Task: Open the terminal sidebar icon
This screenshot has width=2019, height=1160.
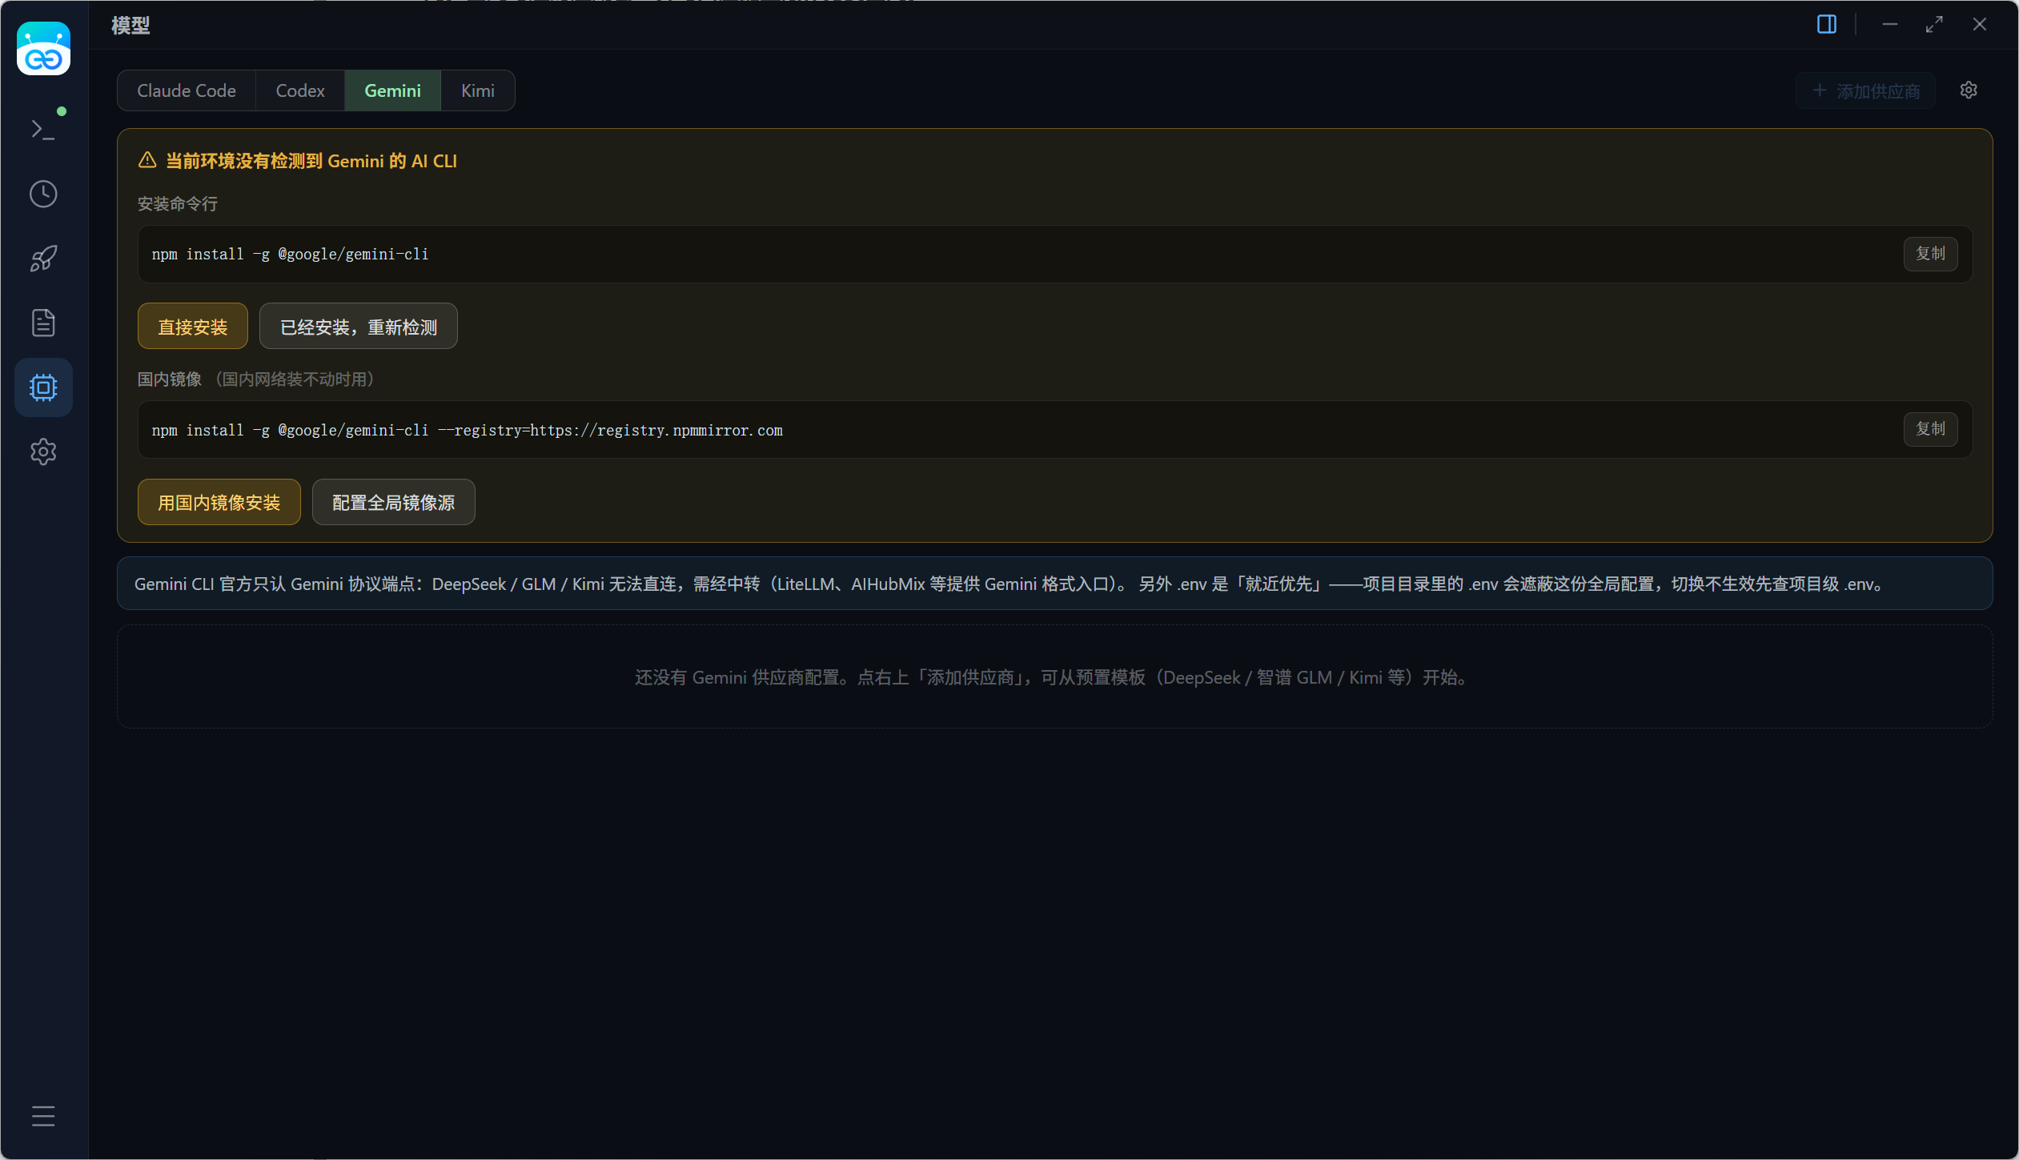Action: tap(43, 130)
